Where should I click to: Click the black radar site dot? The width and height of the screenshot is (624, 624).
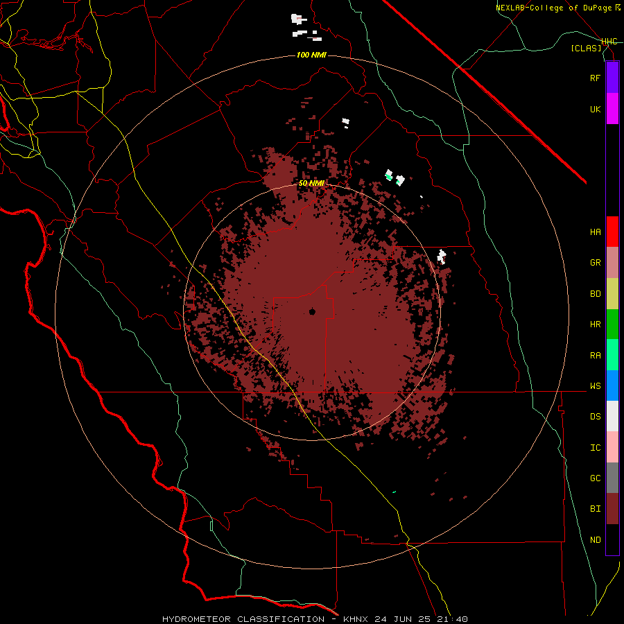313,311
